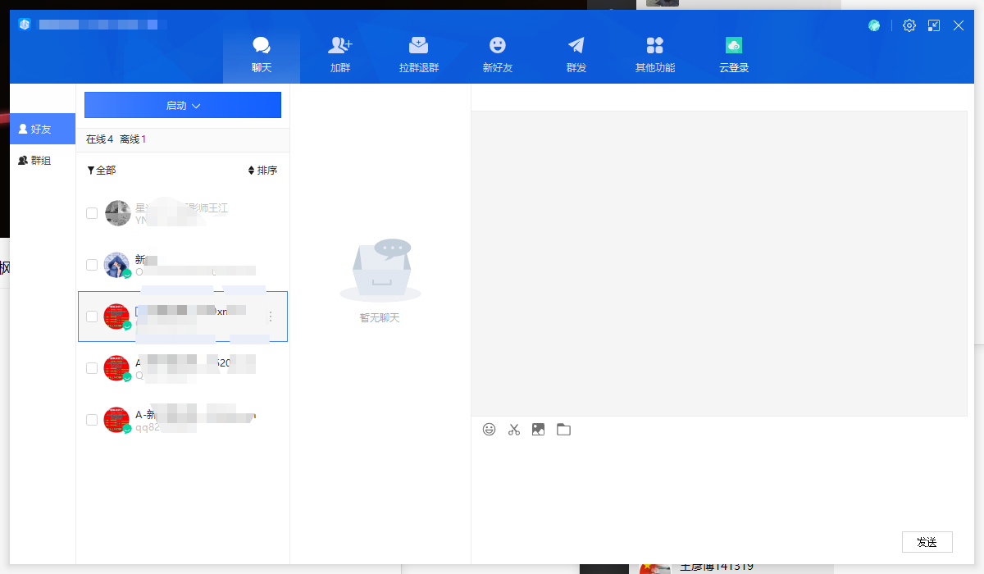Expand the 启动 dropdown button
The width and height of the screenshot is (984, 574).
click(183, 105)
